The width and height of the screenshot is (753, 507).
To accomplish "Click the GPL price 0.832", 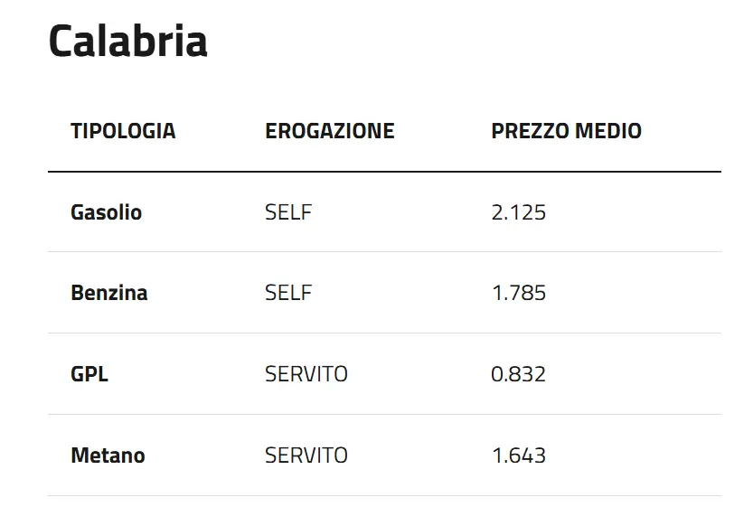I will coord(518,374).
